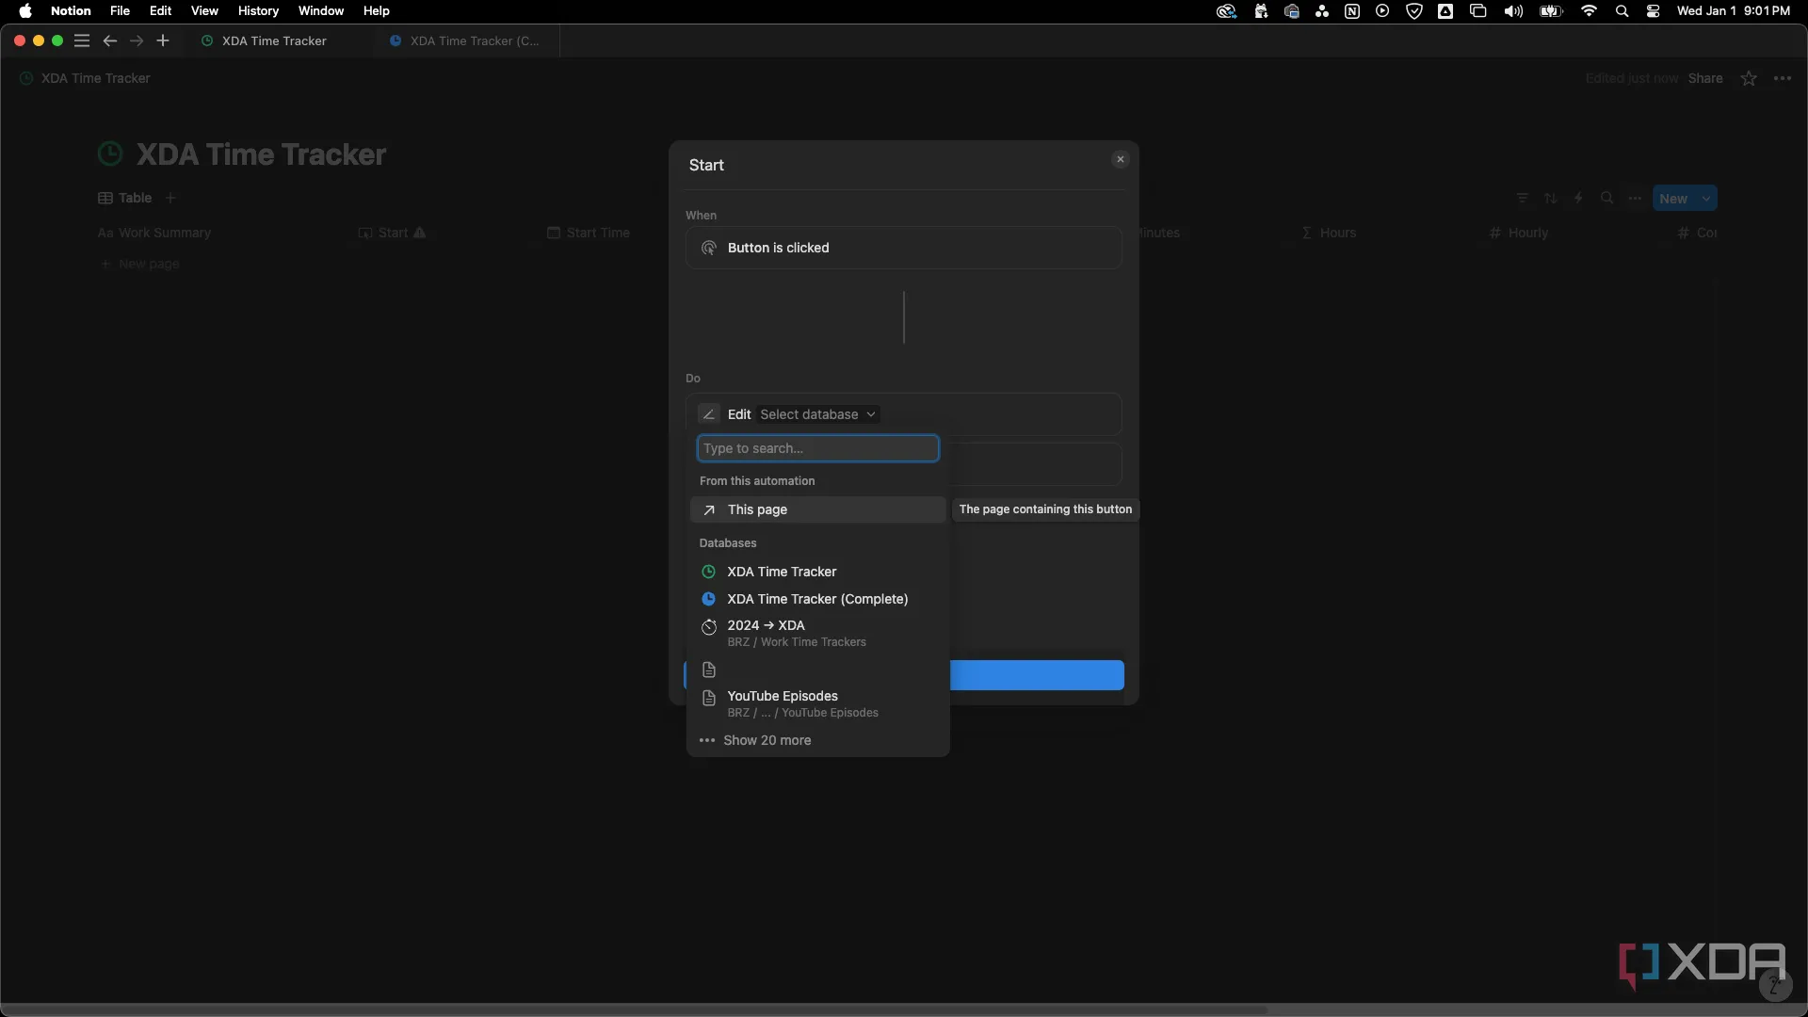Open the database filter icon
1808x1017 pixels.
coord(1522,198)
